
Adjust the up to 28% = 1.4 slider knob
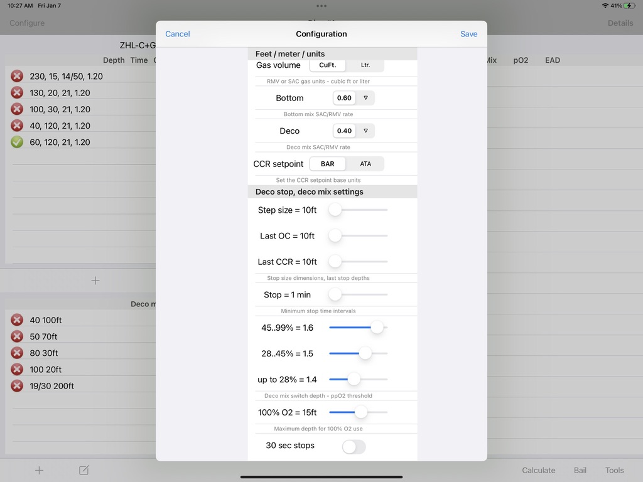(354, 379)
